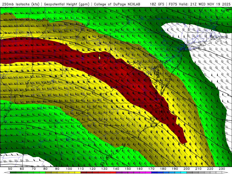Click the 50 value on the color scale
Image resolution: width=232 pixels, height=174 pixels.
10,169
